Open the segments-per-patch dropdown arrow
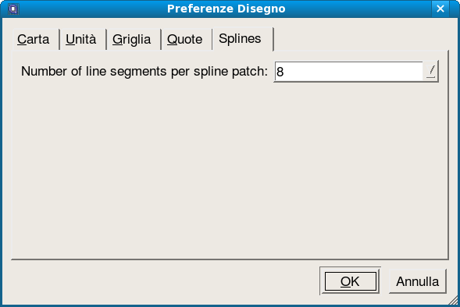 tap(430, 72)
